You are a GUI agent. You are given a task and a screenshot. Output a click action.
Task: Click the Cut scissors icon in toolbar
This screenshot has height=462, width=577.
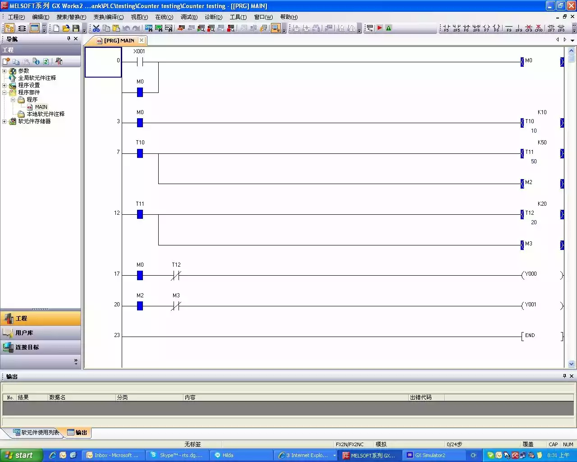click(x=96, y=28)
